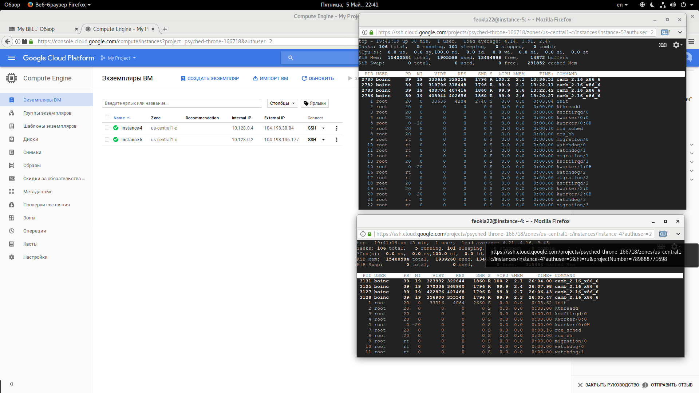Click the three-dot menu for instance-5
This screenshot has width=699, height=393.
pyautogui.click(x=336, y=140)
